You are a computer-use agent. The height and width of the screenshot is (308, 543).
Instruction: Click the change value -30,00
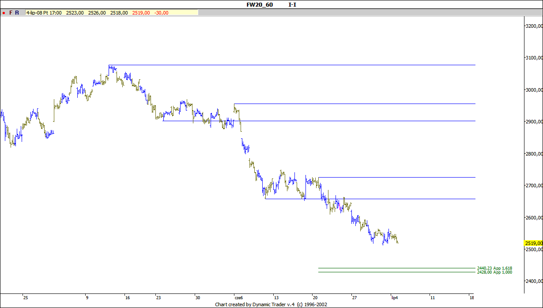tap(161, 13)
